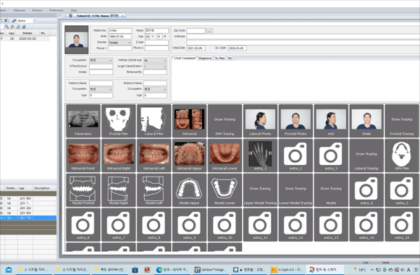Image resolution: width=420 pixels, height=275 pixels.
Task: Select the SMV Film skull icon
Action: point(401,156)
